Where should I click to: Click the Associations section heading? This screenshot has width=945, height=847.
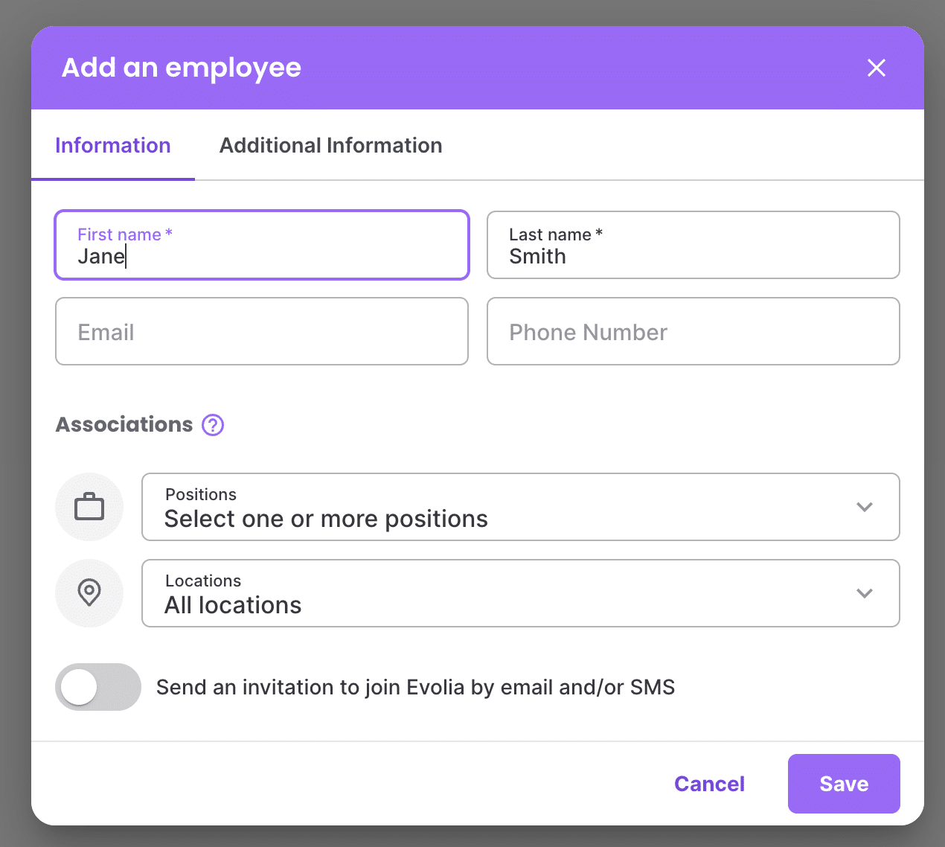[124, 424]
